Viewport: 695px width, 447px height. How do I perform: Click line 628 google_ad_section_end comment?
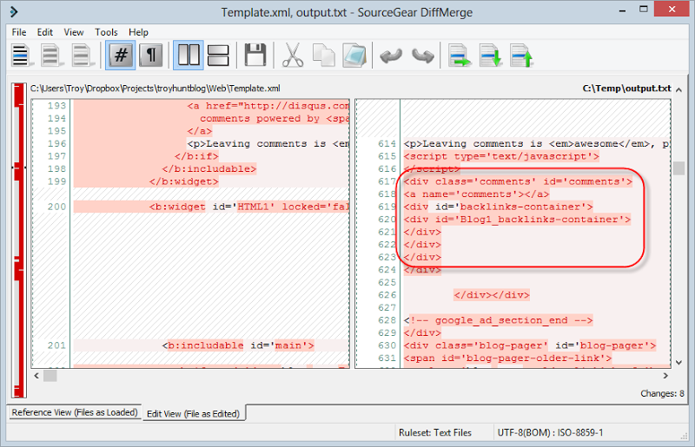pos(498,320)
